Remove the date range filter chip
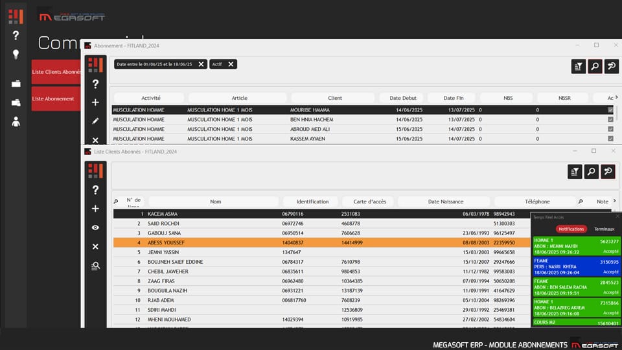The image size is (622, 350). point(201,64)
